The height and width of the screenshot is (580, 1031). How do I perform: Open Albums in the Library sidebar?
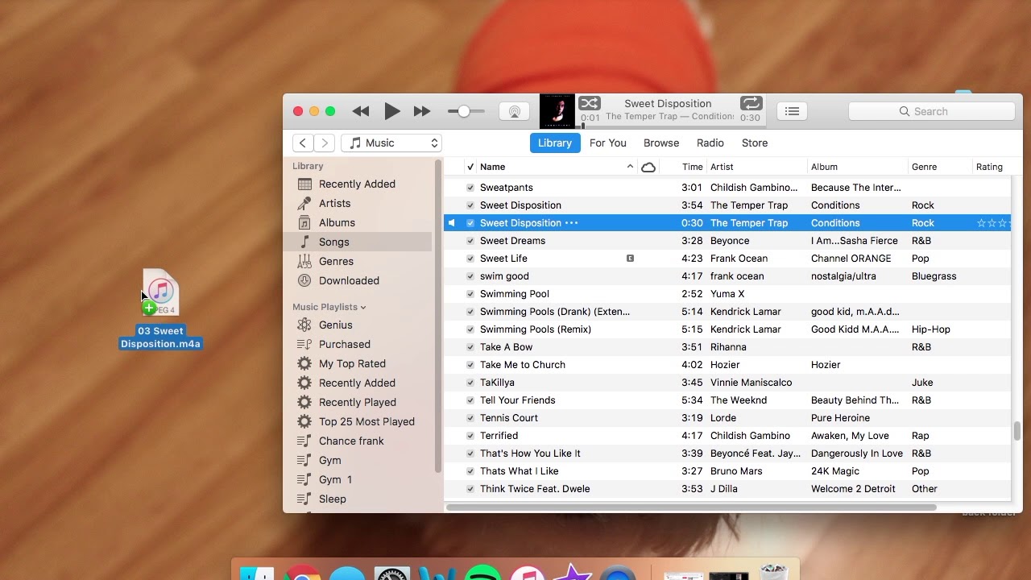pyautogui.click(x=337, y=222)
